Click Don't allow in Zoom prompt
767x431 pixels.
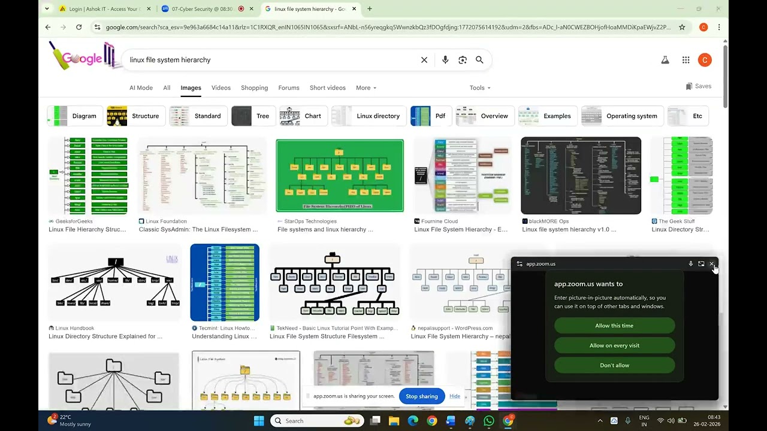pyautogui.click(x=614, y=365)
